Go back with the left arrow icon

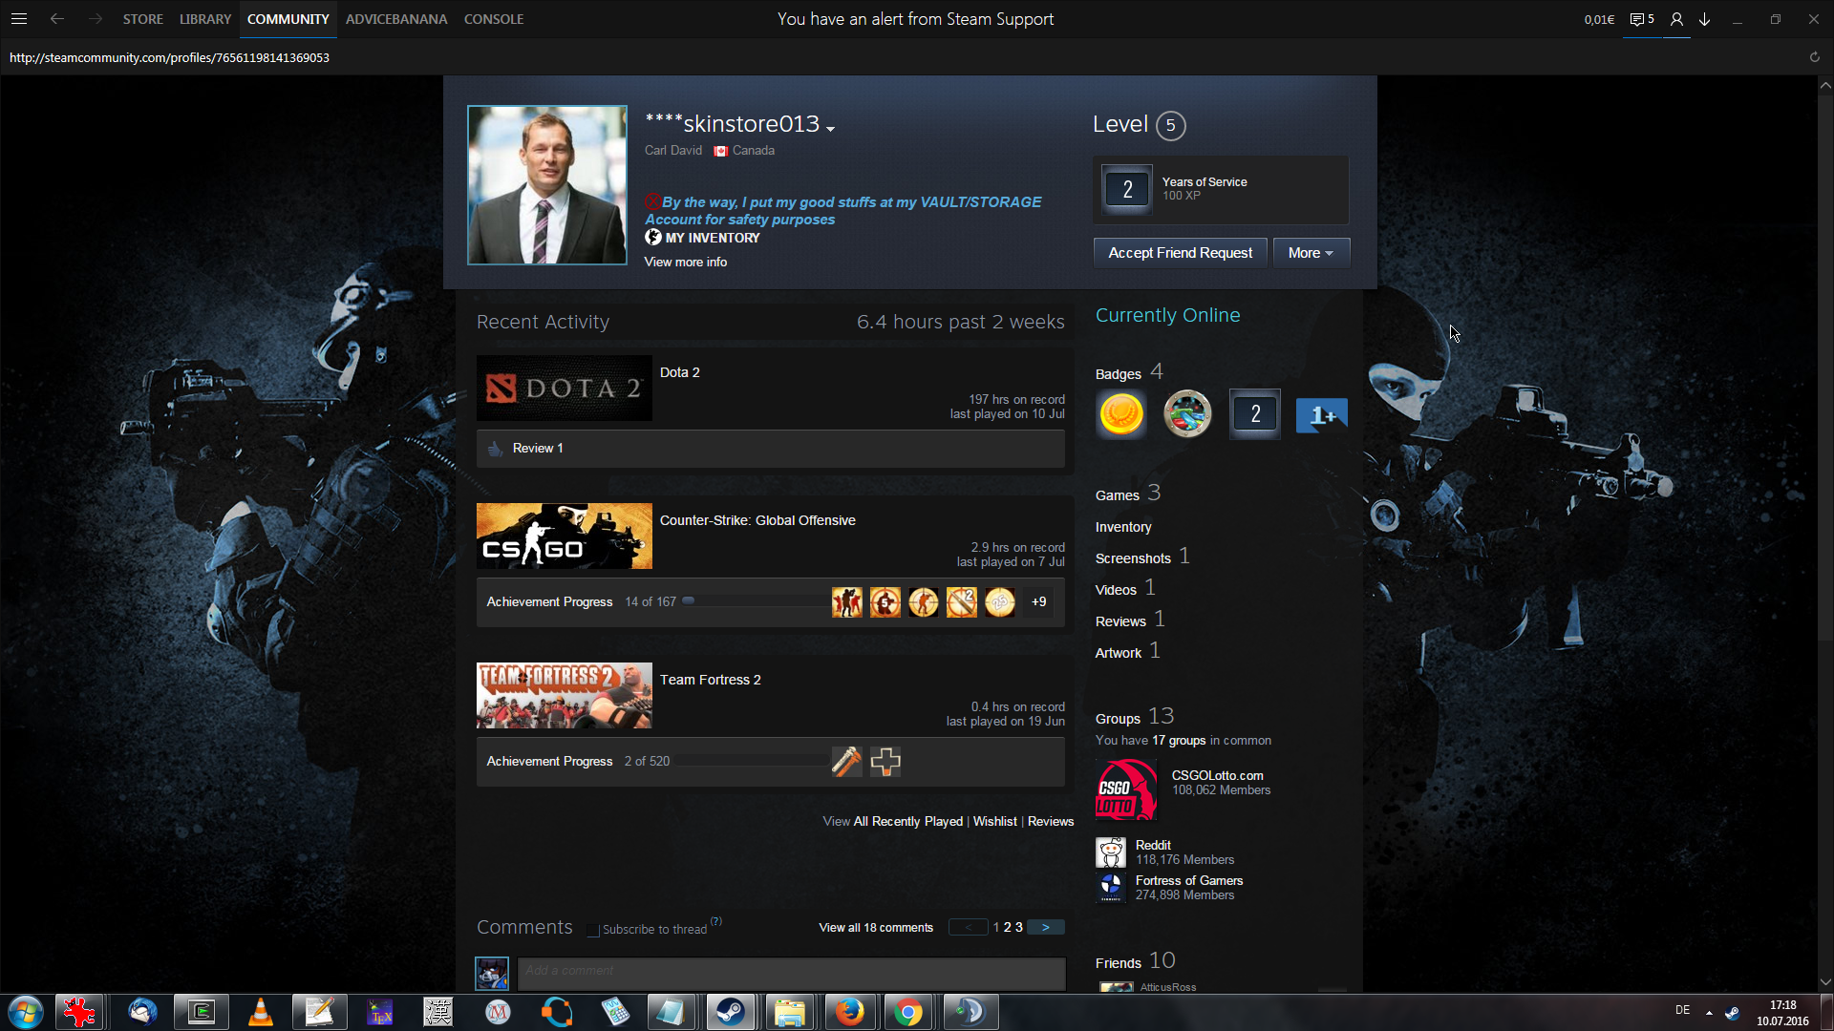57,19
